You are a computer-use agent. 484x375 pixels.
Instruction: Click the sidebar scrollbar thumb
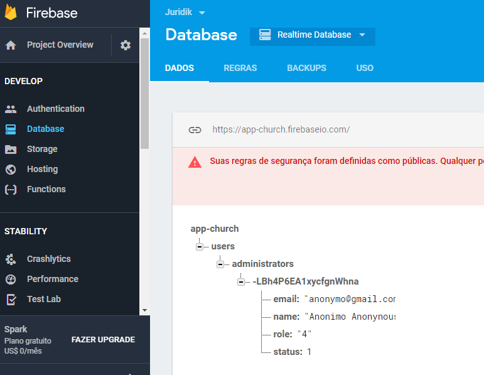click(x=144, y=94)
